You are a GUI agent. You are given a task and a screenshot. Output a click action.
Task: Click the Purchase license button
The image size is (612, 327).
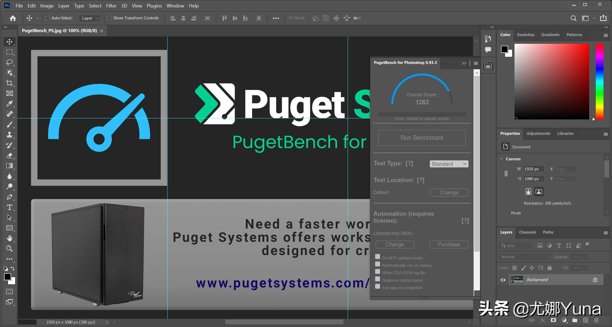point(449,244)
